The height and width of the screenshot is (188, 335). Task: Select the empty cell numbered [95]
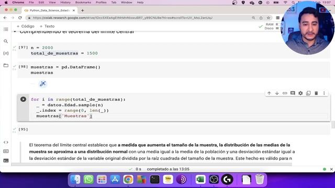[x=173, y=130]
